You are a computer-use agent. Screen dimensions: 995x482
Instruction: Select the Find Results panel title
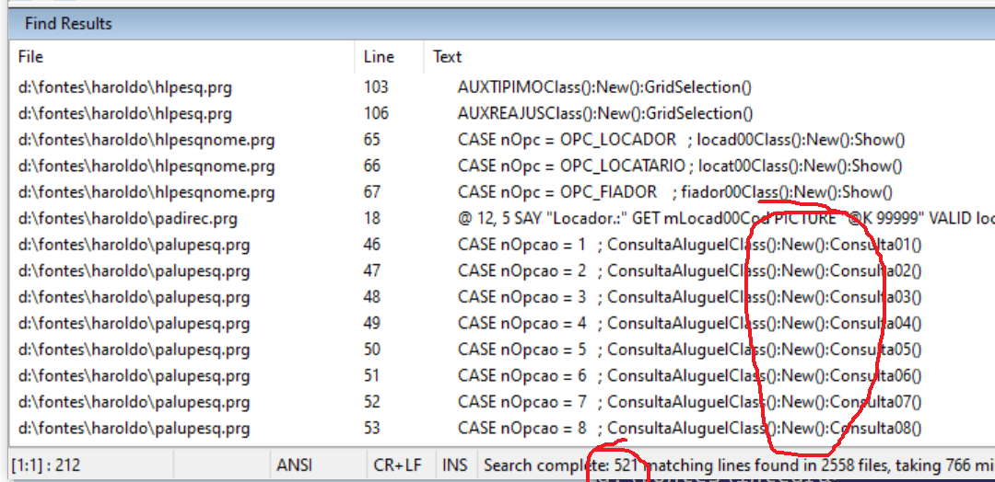68,23
